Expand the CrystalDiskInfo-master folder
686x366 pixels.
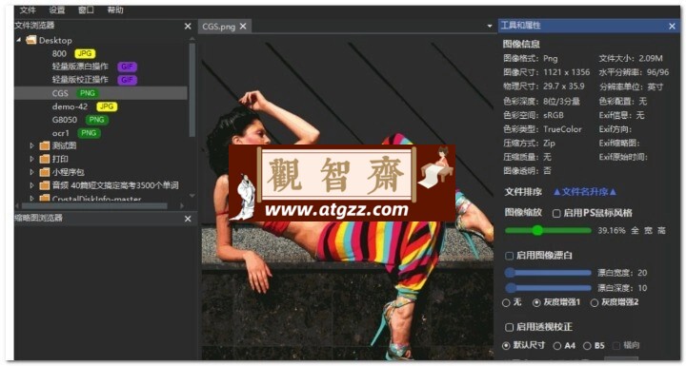31,199
